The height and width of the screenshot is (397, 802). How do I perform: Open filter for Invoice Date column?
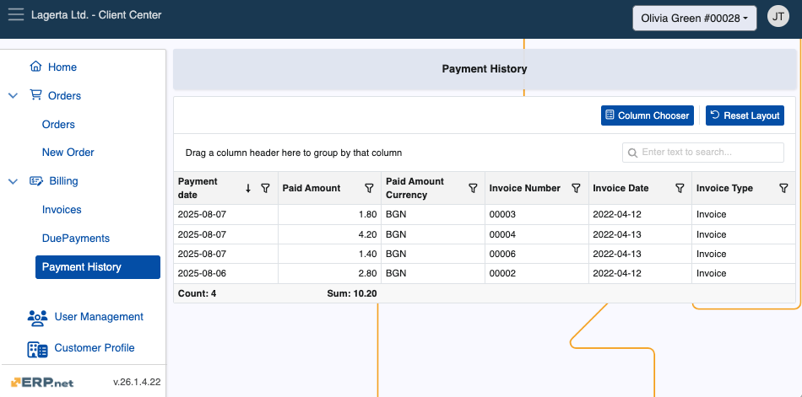(680, 188)
